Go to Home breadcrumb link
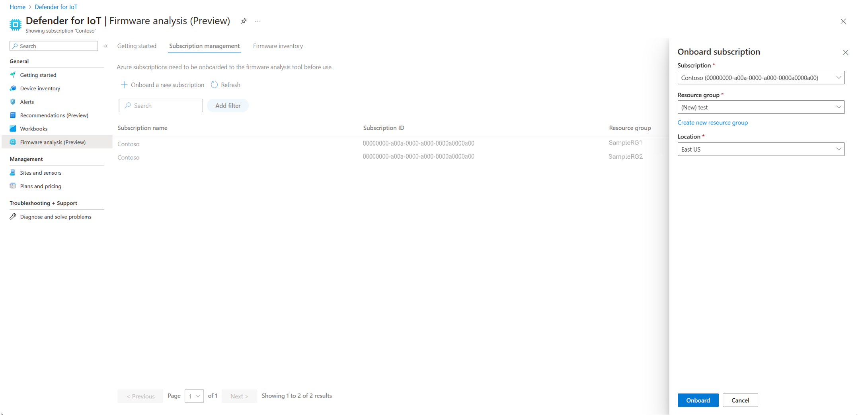 [18, 7]
